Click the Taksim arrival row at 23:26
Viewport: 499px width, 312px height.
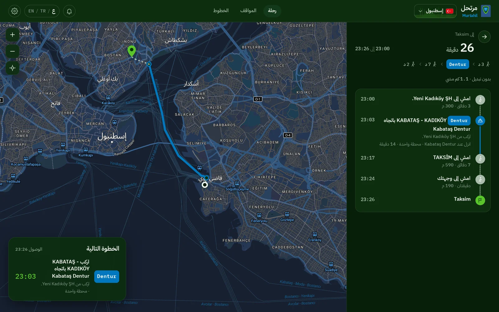pos(423,199)
